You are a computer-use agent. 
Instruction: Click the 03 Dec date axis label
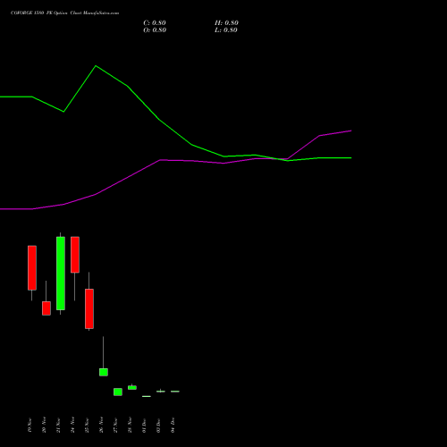(158, 426)
